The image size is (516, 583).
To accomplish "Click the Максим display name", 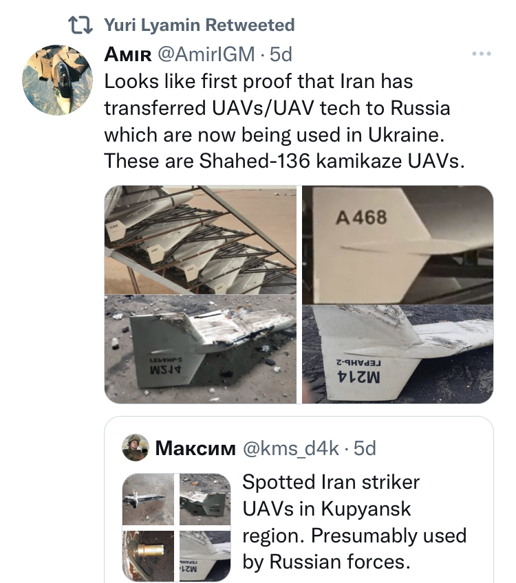I will pos(195,448).
